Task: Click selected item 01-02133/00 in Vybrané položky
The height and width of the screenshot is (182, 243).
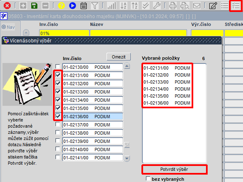Action: tap(167, 82)
